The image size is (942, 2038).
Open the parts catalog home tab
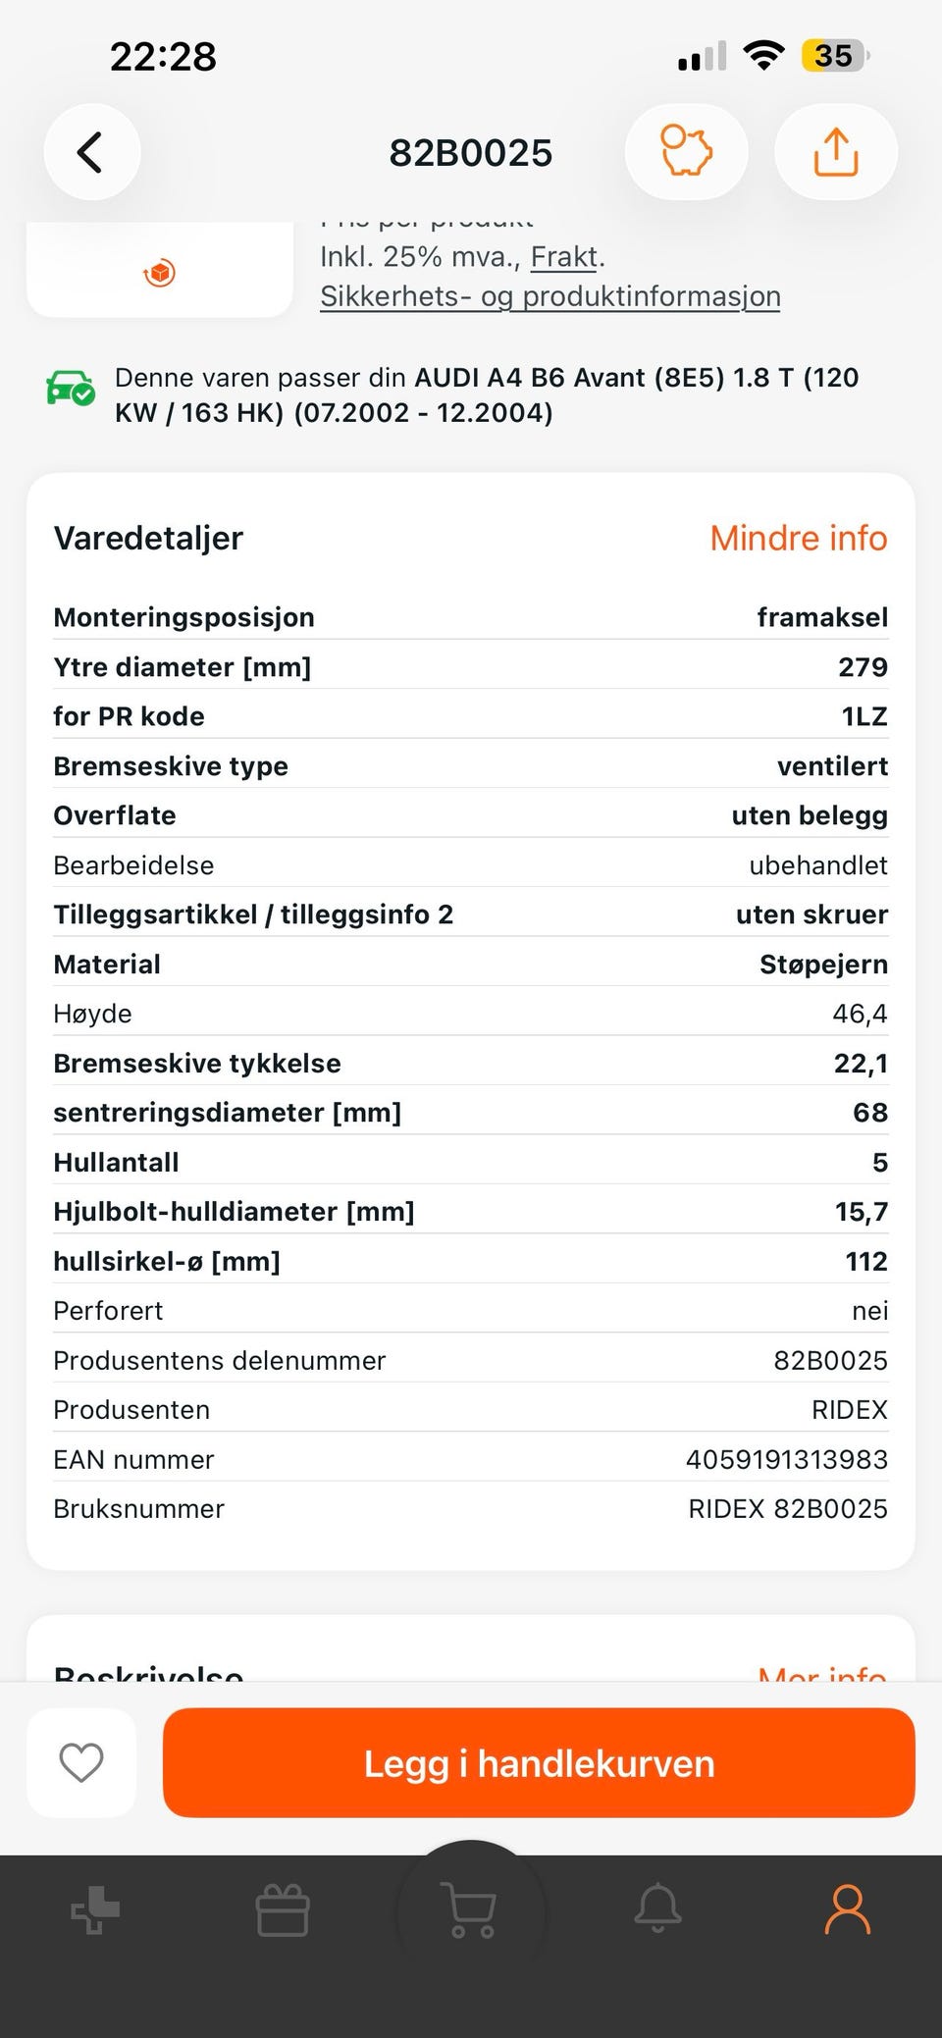(x=95, y=1909)
